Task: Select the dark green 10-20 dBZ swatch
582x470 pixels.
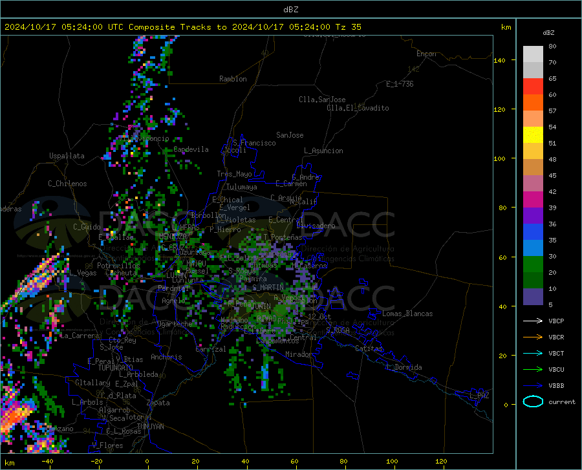Action: point(533,281)
